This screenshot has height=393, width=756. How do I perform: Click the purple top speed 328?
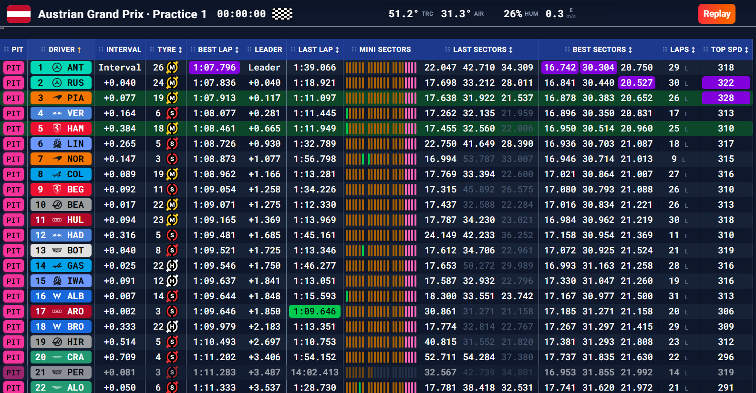point(725,98)
